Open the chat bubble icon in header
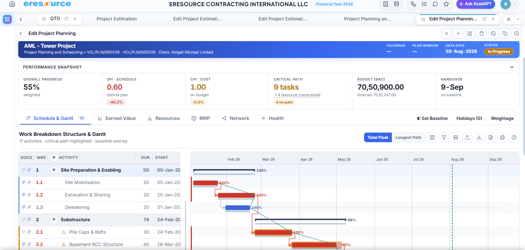This screenshot has height=250, width=525. point(435,4)
